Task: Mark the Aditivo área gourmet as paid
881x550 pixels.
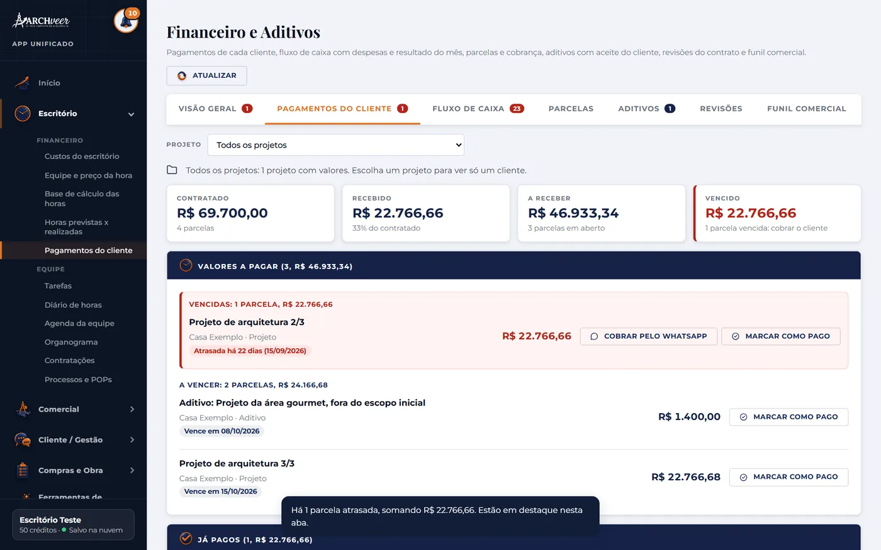Action: pos(788,417)
